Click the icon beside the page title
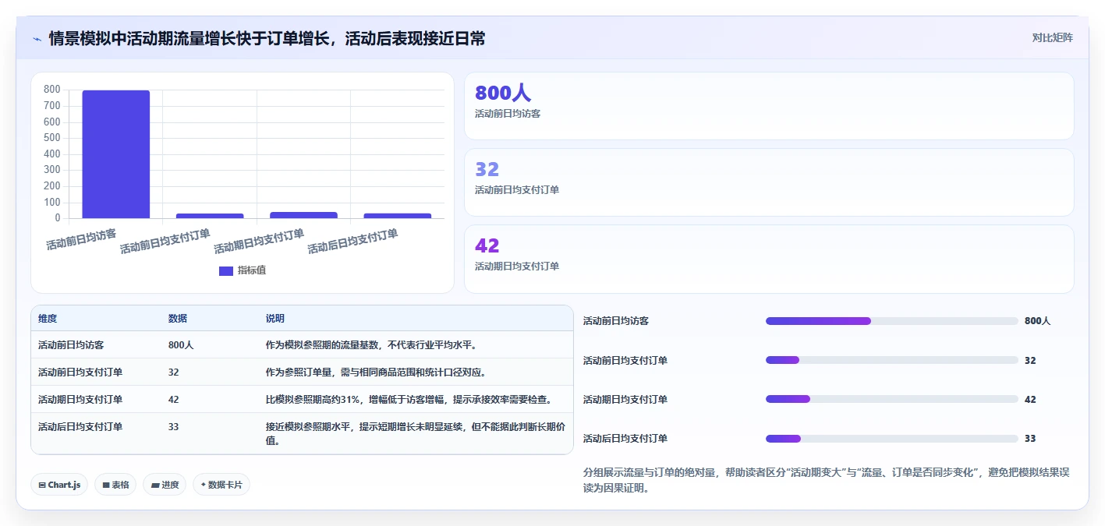The height and width of the screenshot is (526, 1105). (x=37, y=39)
